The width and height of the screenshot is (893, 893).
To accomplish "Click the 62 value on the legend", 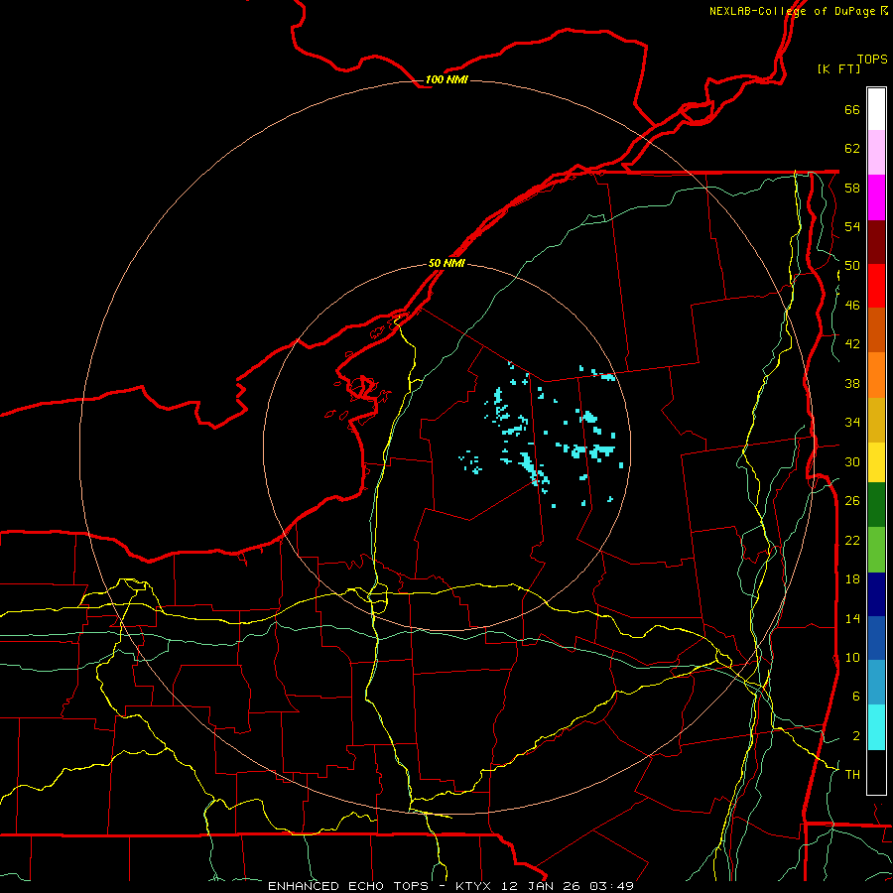I will (x=852, y=149).
